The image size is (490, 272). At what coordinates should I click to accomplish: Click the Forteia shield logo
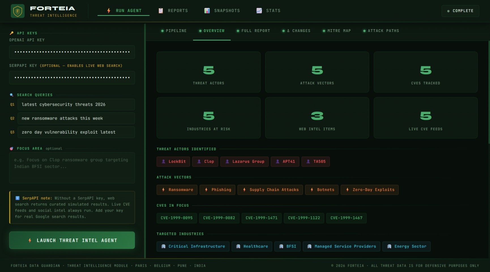(18, 11)
